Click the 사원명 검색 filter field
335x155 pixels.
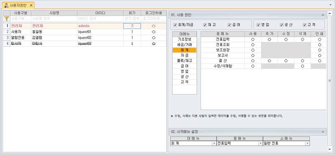coord(54,19)
